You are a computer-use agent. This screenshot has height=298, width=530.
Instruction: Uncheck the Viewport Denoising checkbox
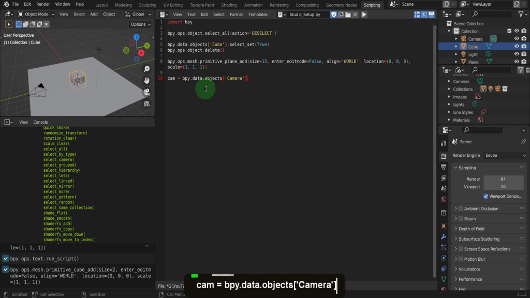tap(486, 196)
